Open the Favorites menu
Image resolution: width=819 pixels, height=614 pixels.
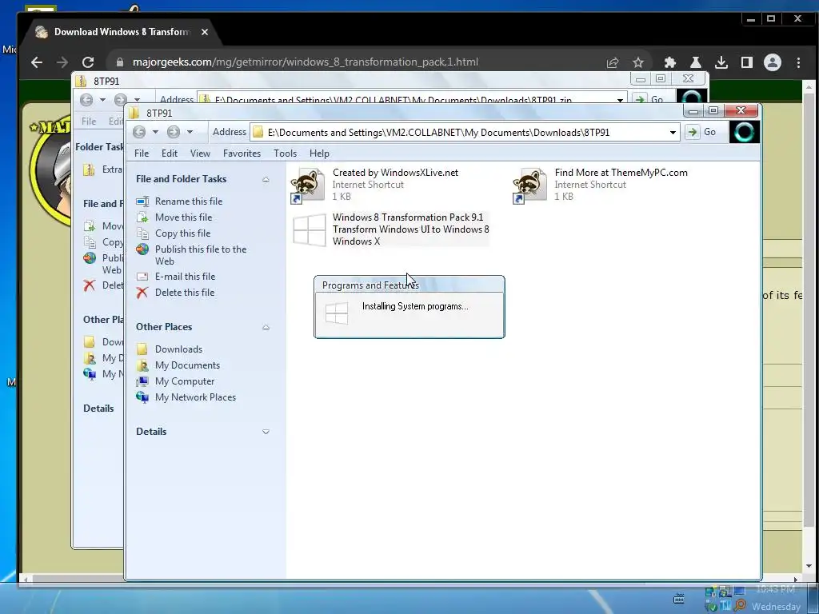[242, 153]
